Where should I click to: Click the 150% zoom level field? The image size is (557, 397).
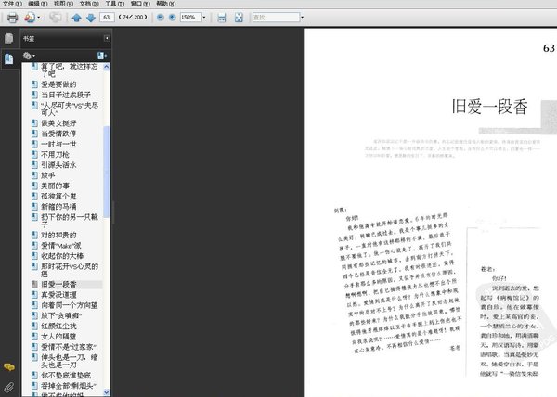point(190,17)
